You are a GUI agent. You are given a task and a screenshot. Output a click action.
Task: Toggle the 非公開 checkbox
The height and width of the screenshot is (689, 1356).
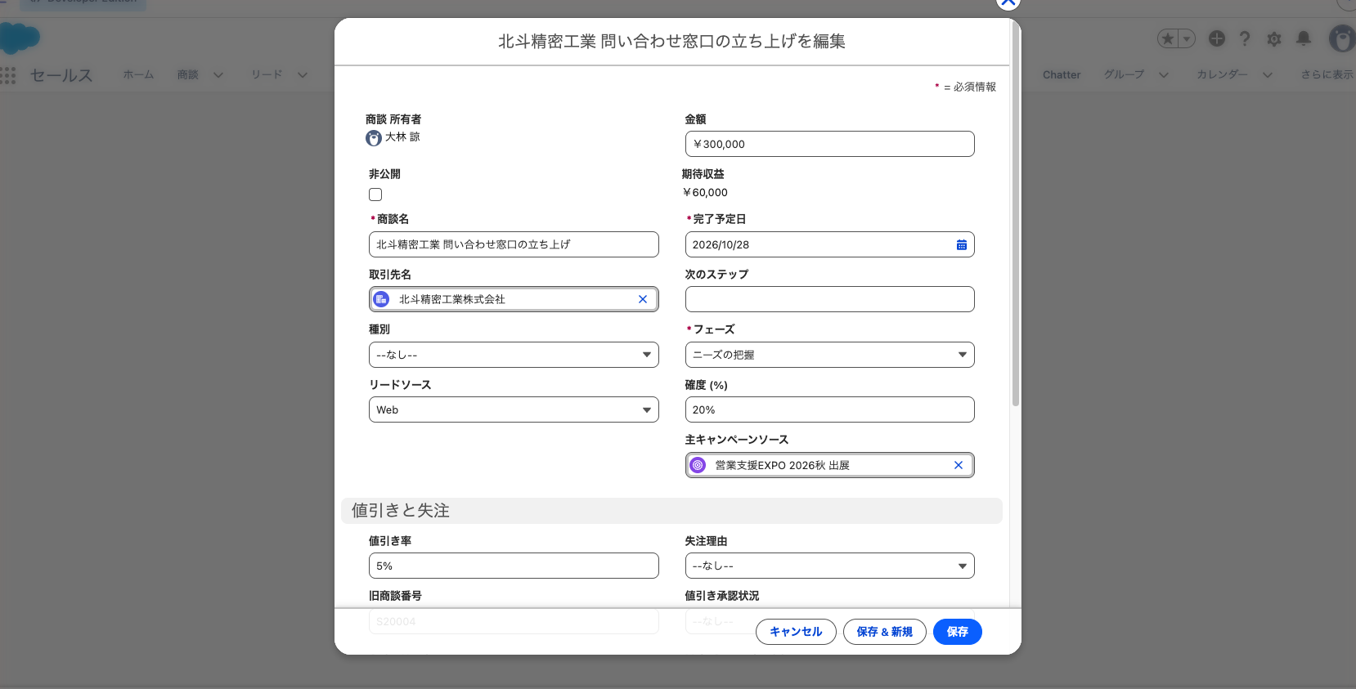[375, 195]
